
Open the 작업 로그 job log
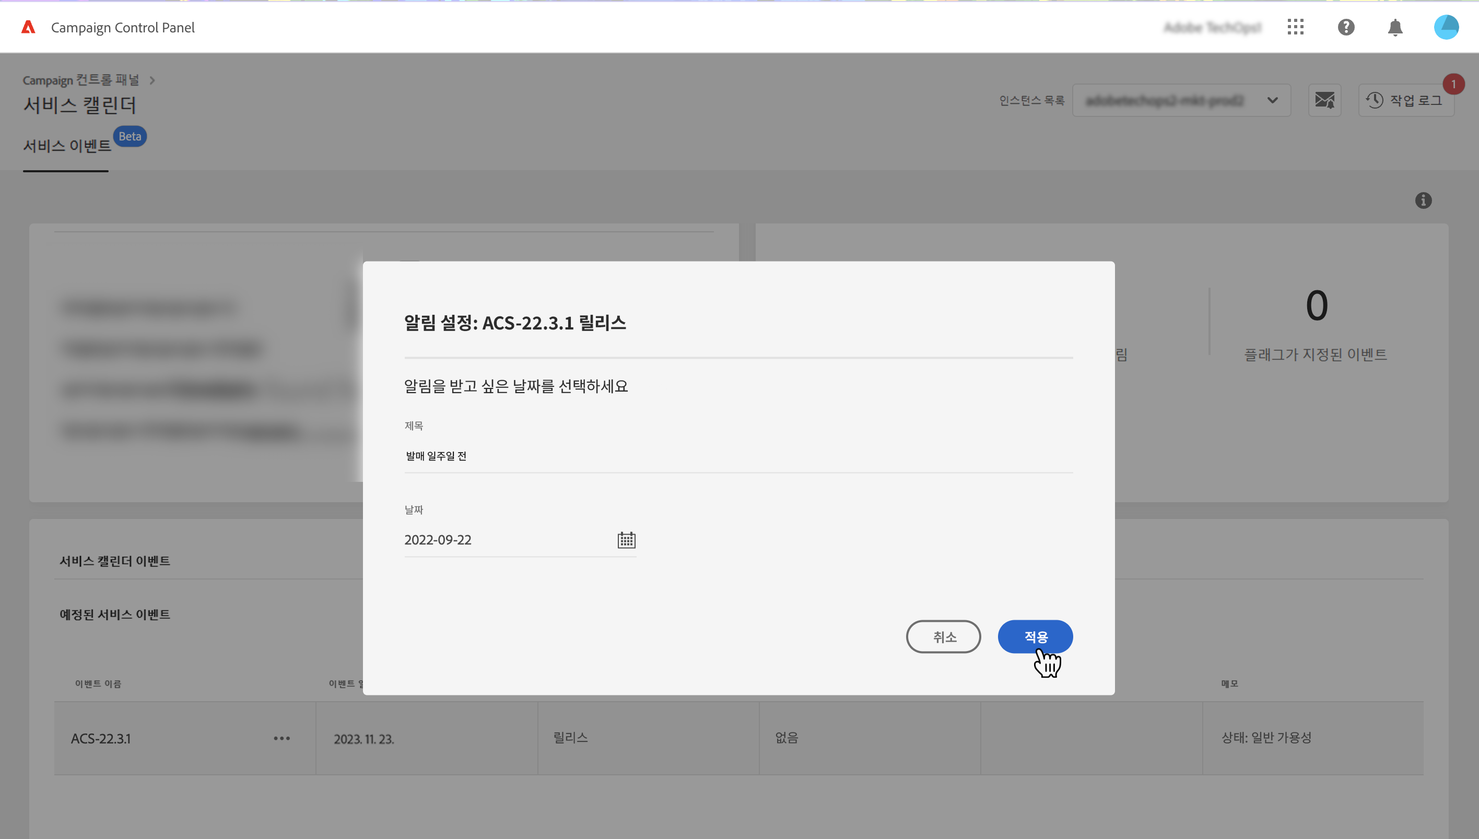[x=1405, y=100]
